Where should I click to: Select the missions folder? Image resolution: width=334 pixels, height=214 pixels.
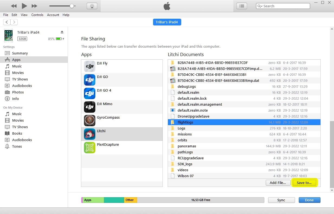pyautogui.click(x=244, y=134)
